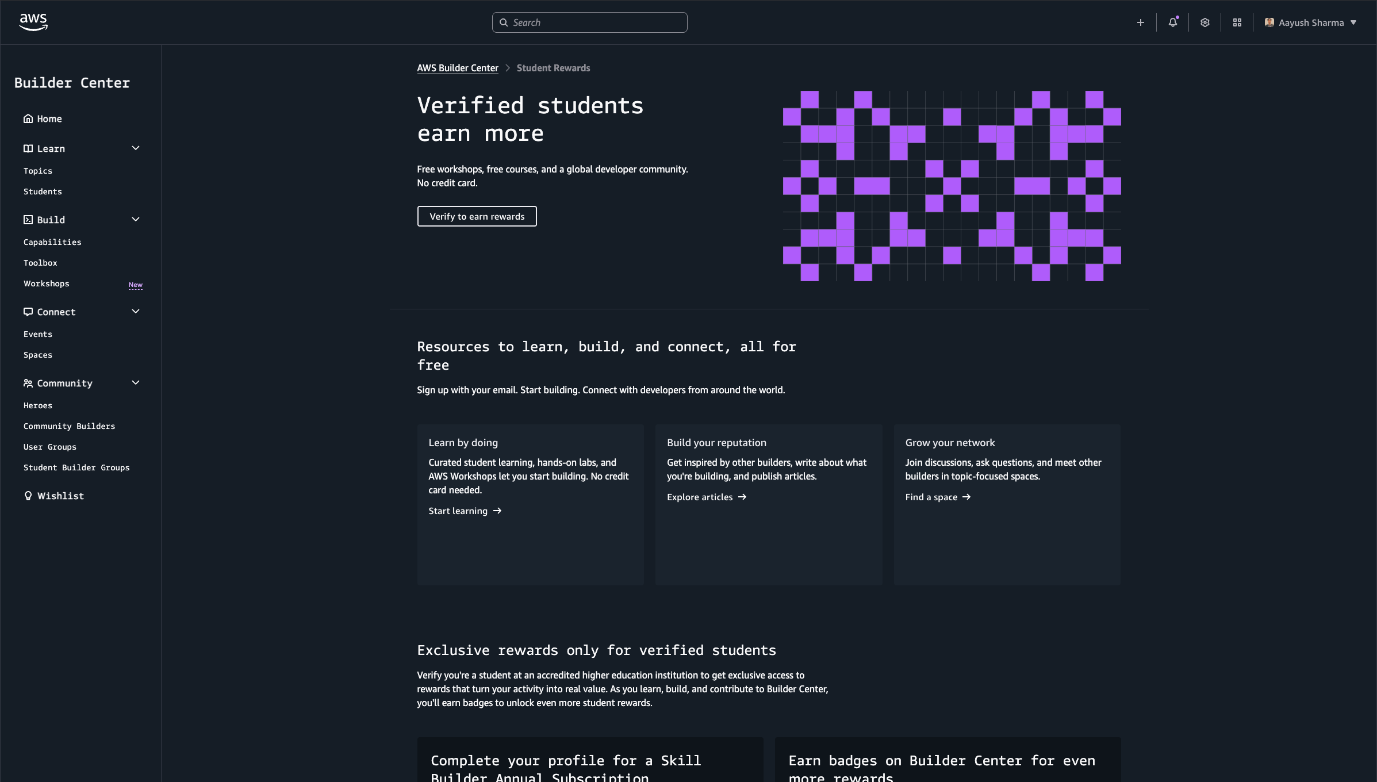The width and height of the screenshot is (1377, 782).
Task: Click the Grow your network card heading
Action: coord(950,443)
